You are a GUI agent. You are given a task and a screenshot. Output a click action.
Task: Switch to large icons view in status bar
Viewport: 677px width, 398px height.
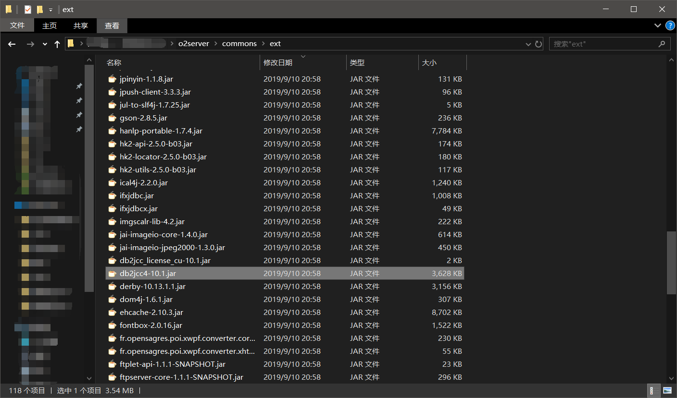667,390
